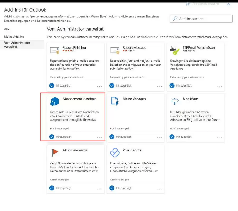Click the Bing Maps signpost icon
This screenshot has height=211, width=238.
click(175, 101)
